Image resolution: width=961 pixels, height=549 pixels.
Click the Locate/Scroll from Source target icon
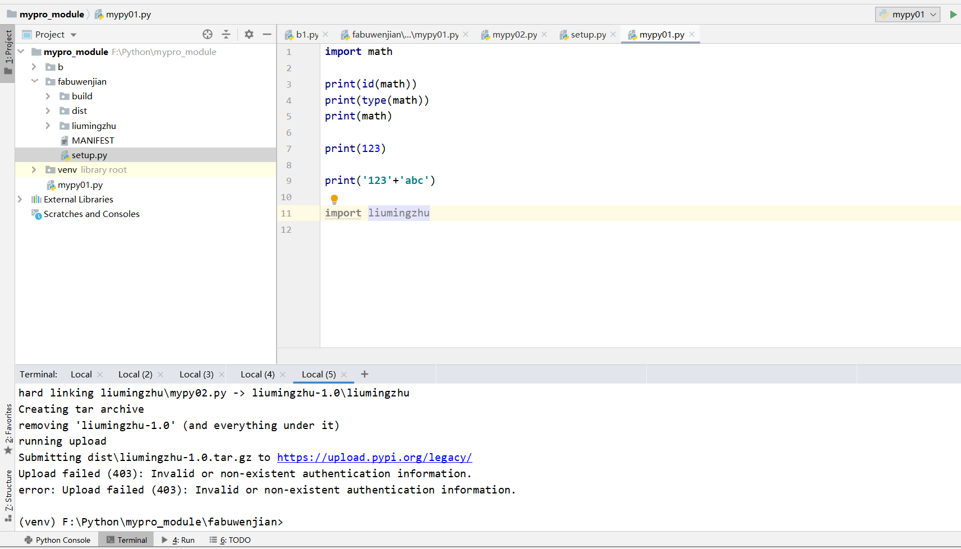(x=208, y=34)
